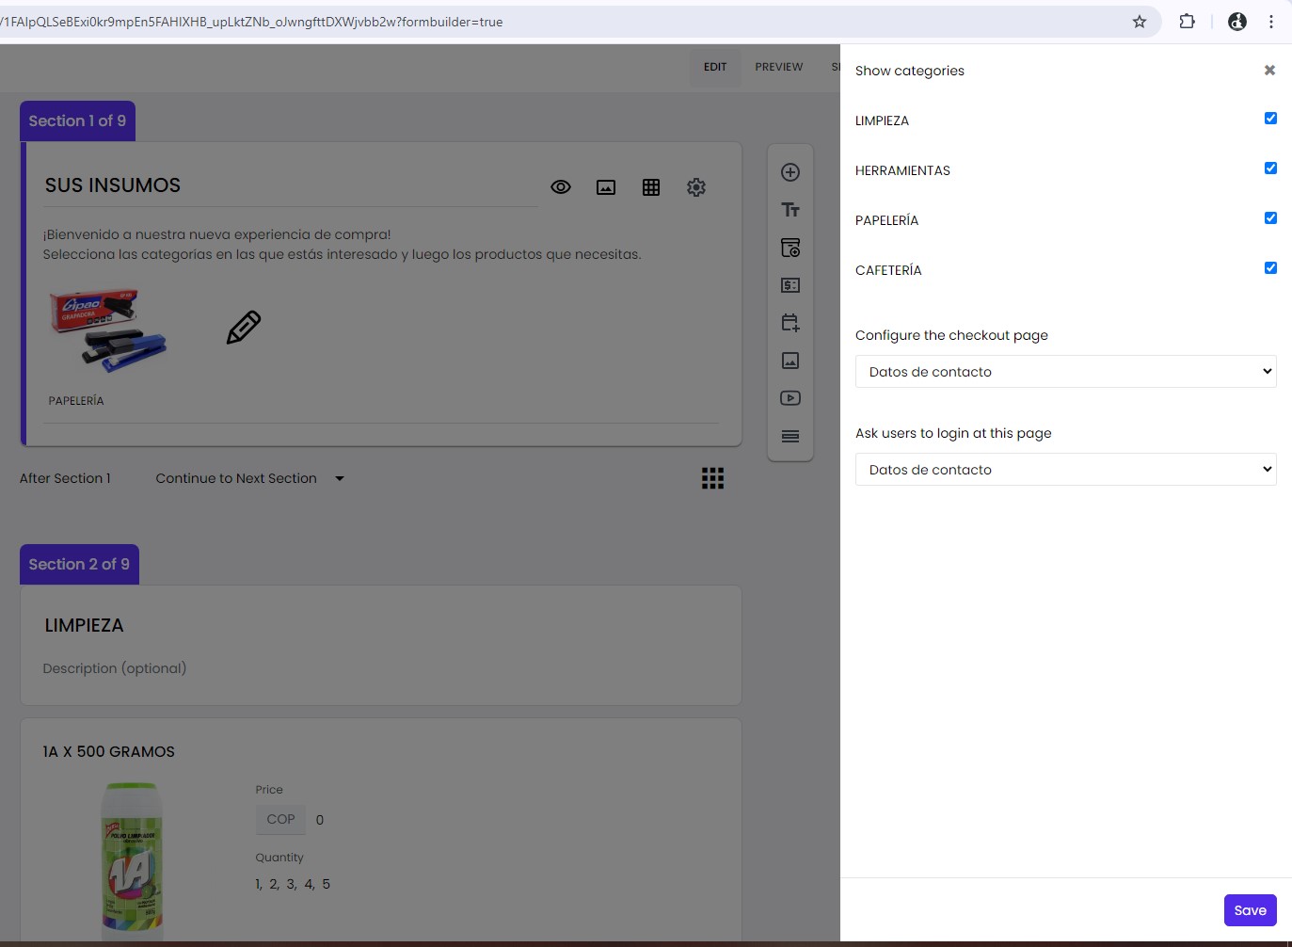The height and width of the screenshot is (947, 1292).
Task: Uncheck the HERRAMIENTAS category checkbox
Action: coord(1270,169)
